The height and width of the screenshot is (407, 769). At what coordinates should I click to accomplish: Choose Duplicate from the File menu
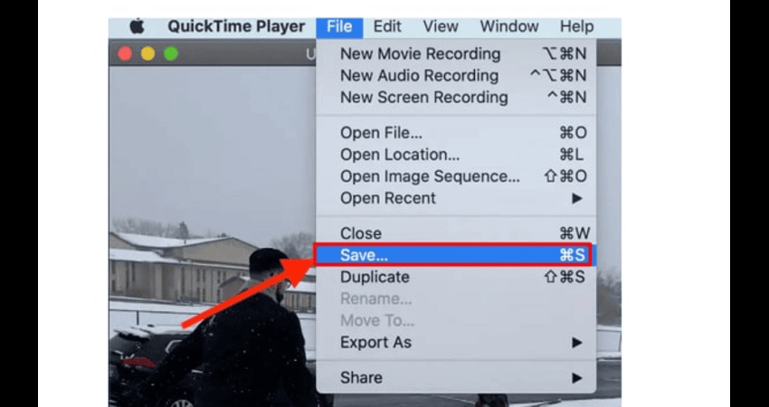[x=456, y=277]
